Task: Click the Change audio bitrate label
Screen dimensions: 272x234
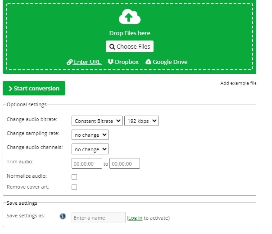Action: click(x=32, y=119)
